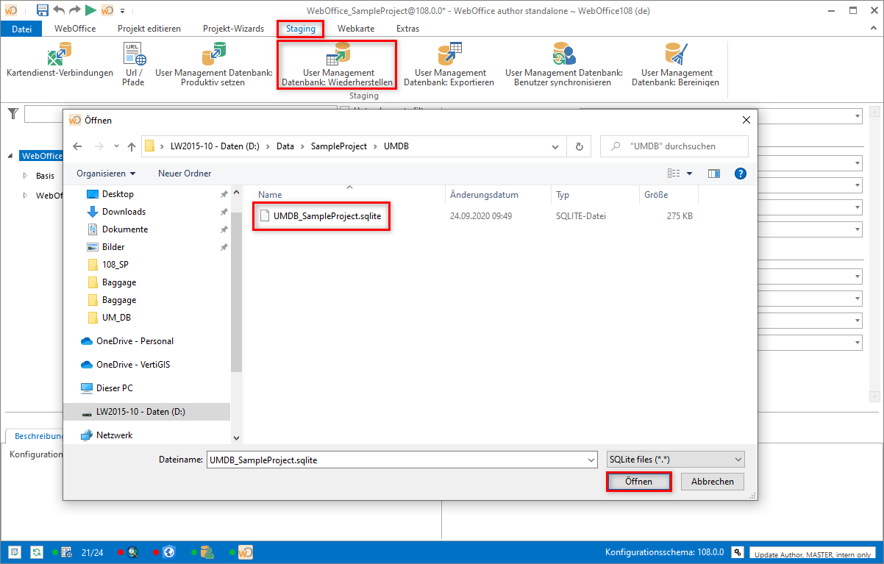Toggle the pin on Dokumente
Image resolution: width=884 pixels, height=564 pixels.
224,229
